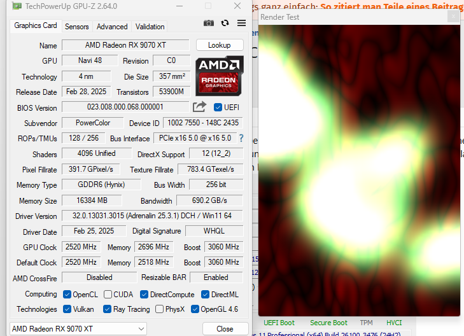Click the Driver Date Feb 25, 2025
The image size is (464, 336).
click(x=94, y=231)
